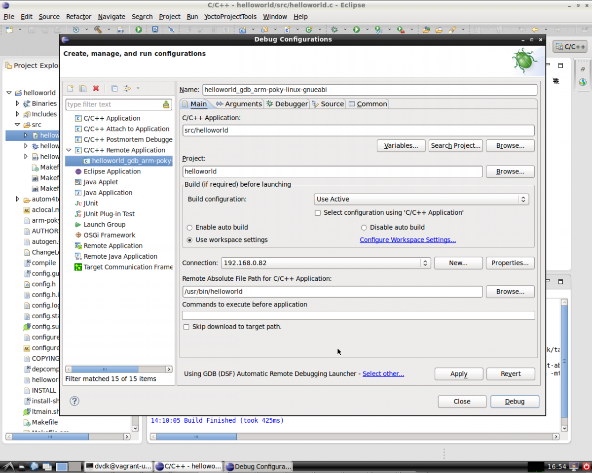Select the Enable auto build radio button

pos(190,228)
